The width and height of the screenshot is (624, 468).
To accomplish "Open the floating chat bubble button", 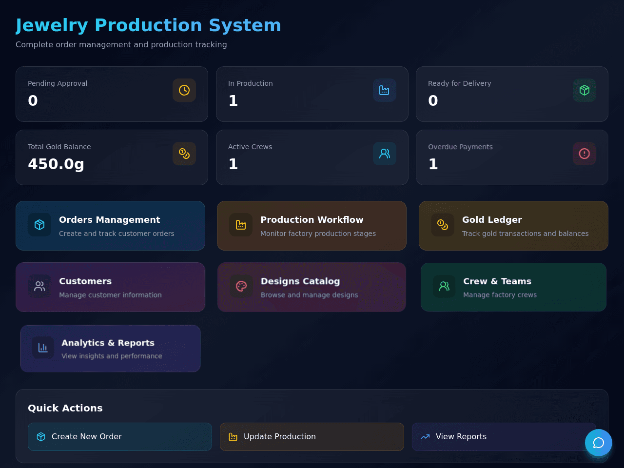I will [x=599, y=443].
